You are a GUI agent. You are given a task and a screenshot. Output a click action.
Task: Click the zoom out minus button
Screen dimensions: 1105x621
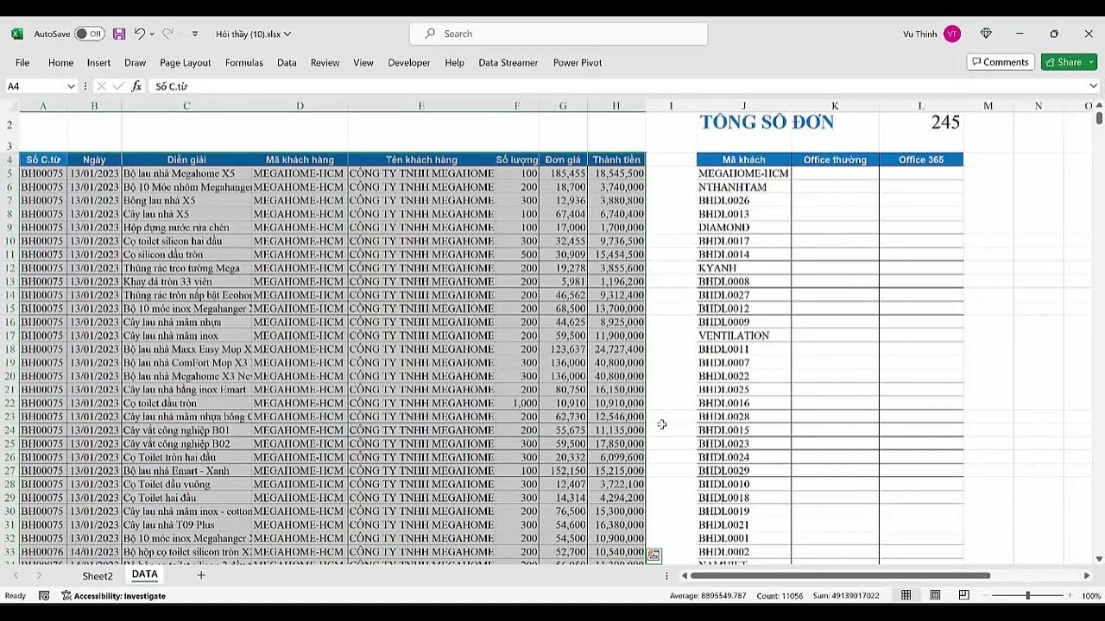tap(984, 595)
